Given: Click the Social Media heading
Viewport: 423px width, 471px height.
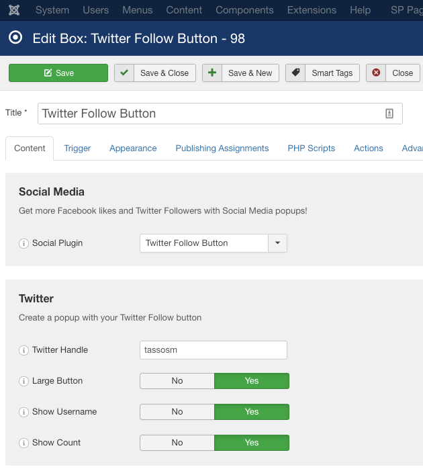Looking at the screenshot, I should click(x=52, y=192).
